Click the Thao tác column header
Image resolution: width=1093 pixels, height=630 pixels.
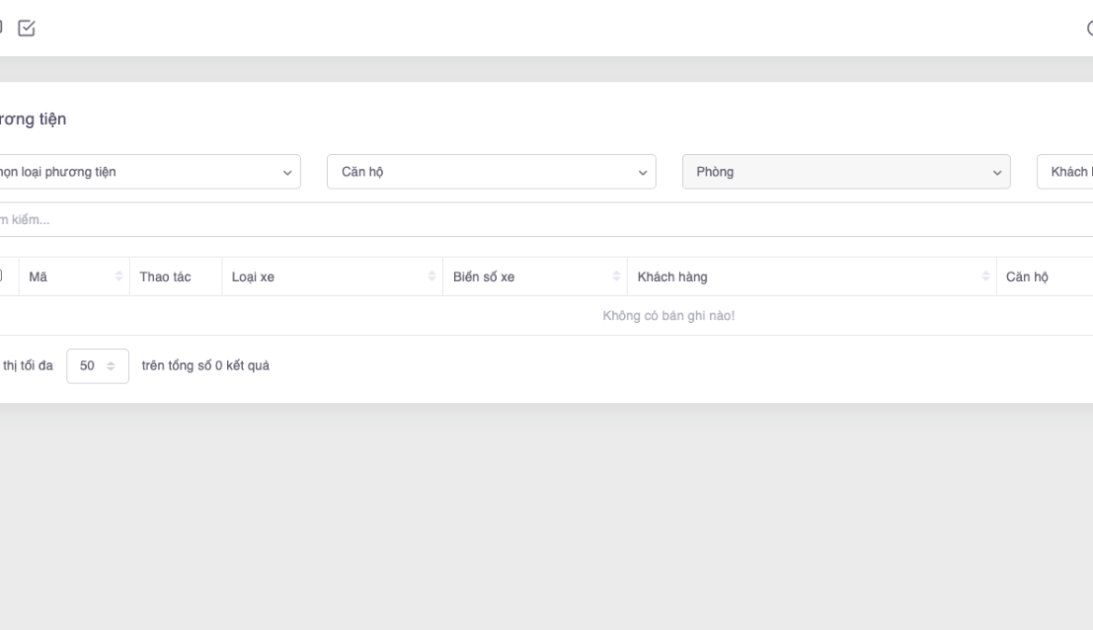tap(165, 277)
